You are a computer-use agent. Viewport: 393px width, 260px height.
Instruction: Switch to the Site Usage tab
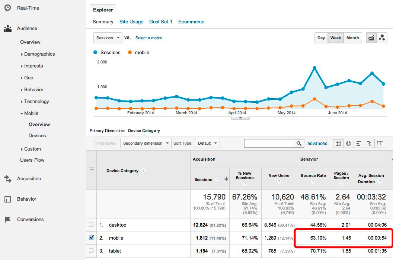tap(131, 22)
